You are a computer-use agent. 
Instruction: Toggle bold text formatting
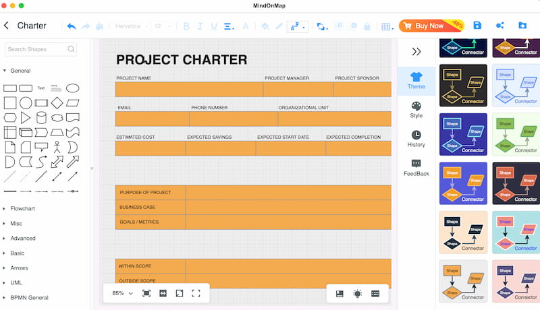[186, 26]
